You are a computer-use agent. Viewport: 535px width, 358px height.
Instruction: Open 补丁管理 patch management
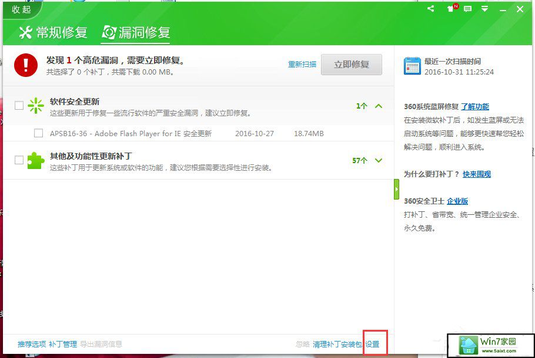pyautogui.click(x=63, y=345)
